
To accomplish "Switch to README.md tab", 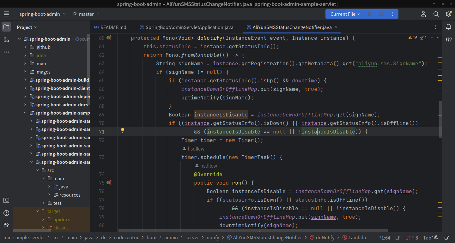I will [x=110, y=27].
